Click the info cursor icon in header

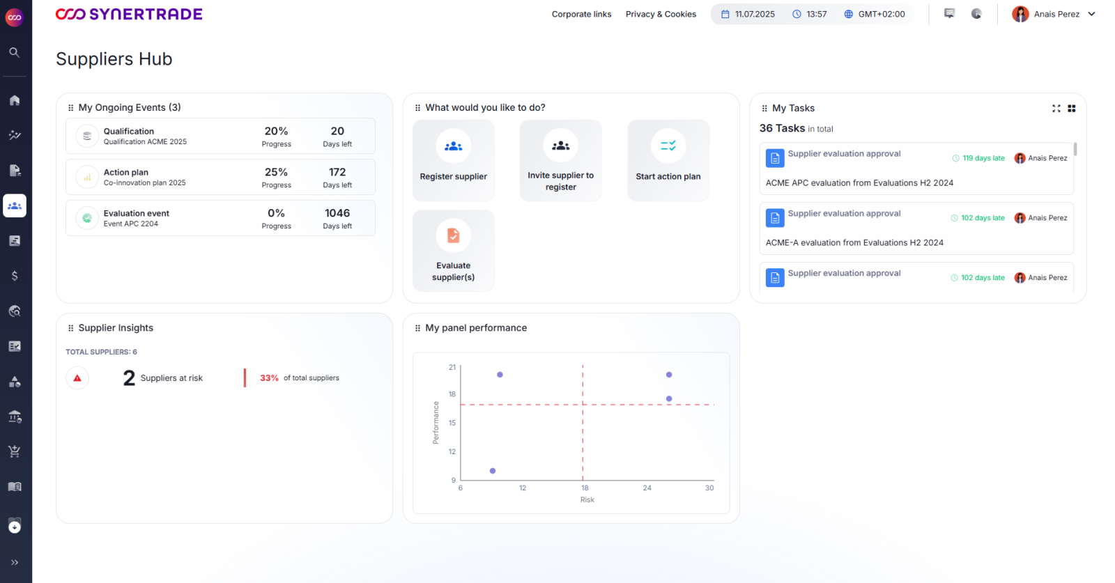pos(976,13)
